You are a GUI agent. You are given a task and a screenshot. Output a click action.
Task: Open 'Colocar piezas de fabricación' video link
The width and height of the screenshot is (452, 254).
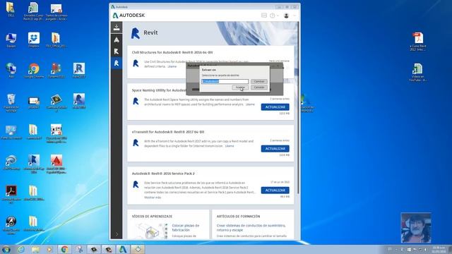186,228
